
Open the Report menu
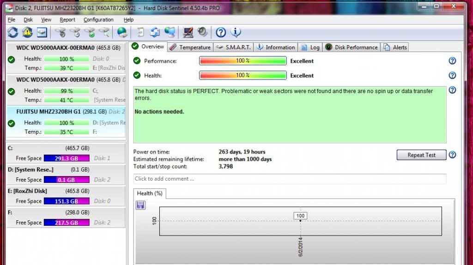67,20
